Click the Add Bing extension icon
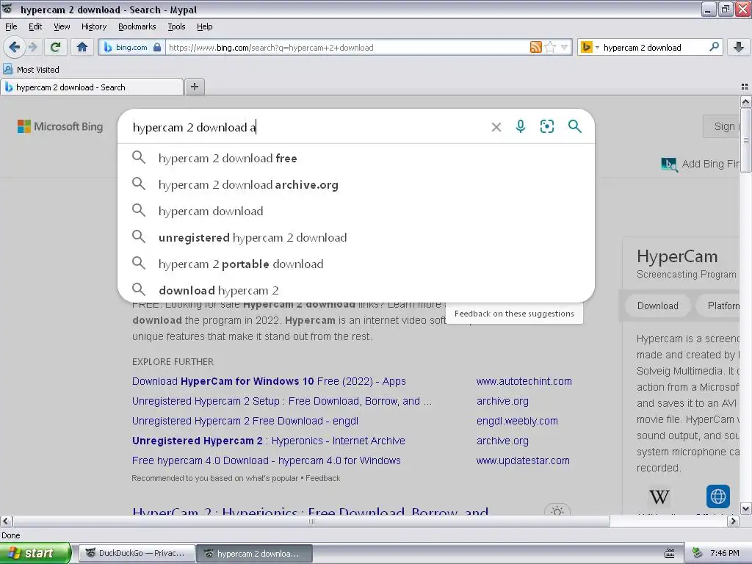752x564 pixels. coord(669,164)
